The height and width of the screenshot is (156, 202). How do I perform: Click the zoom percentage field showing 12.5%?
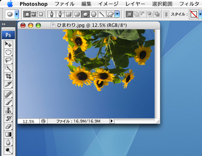29,121
